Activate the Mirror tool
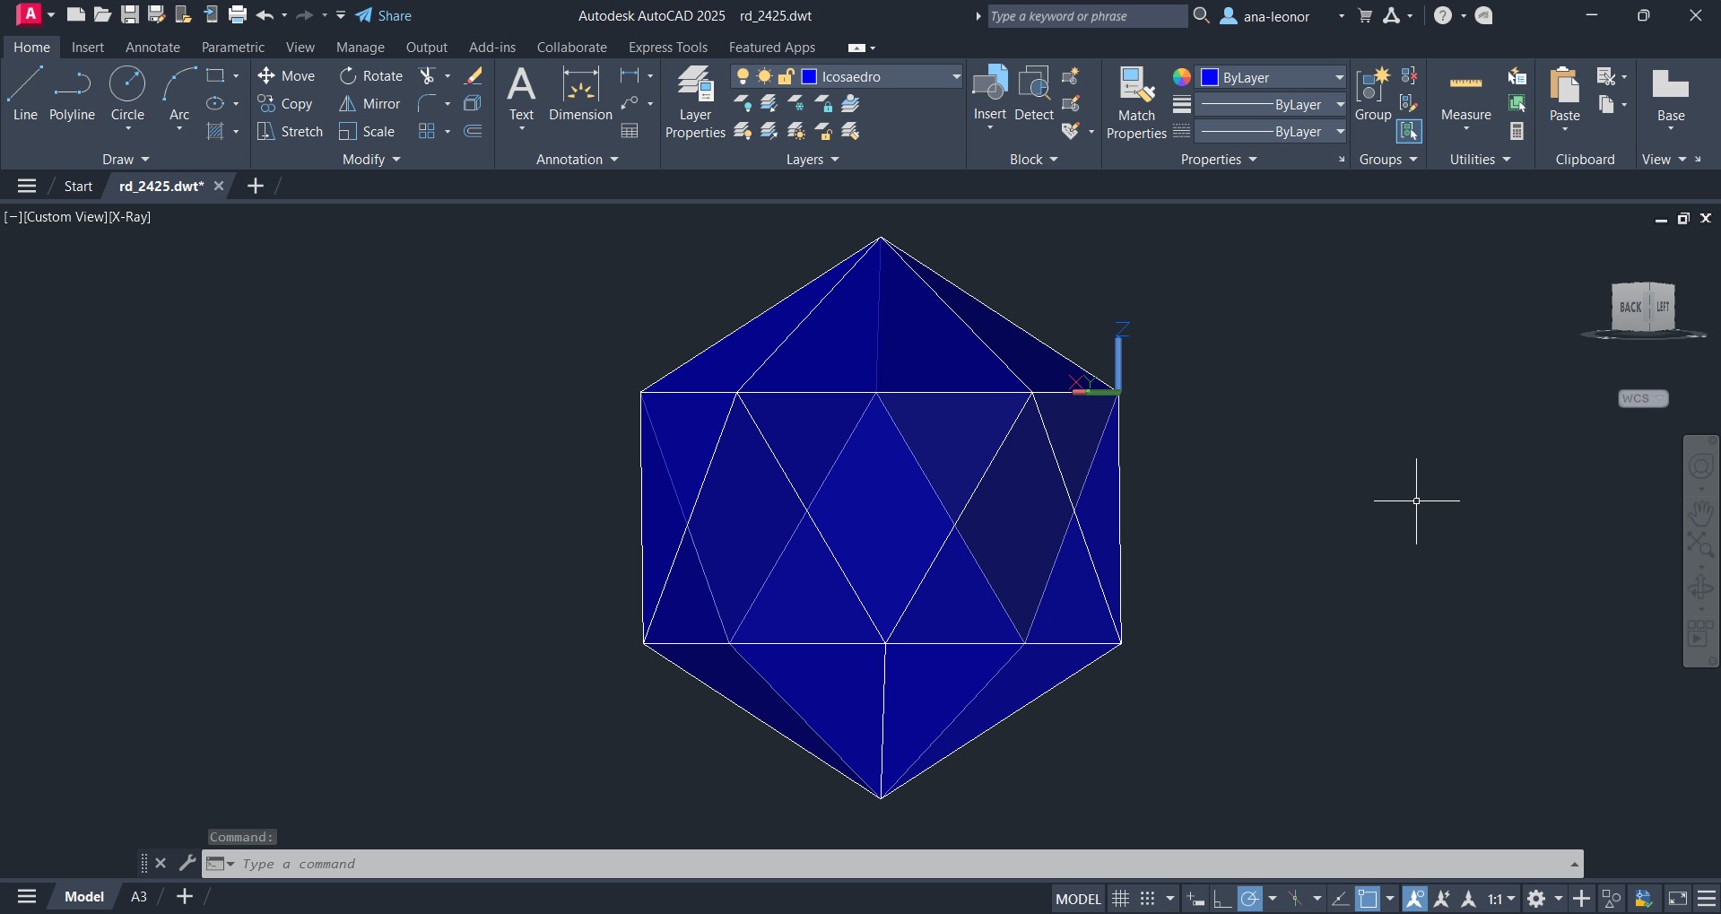Screen dimensions: 1721x914 pyautogui.click(x=369, y=104)
